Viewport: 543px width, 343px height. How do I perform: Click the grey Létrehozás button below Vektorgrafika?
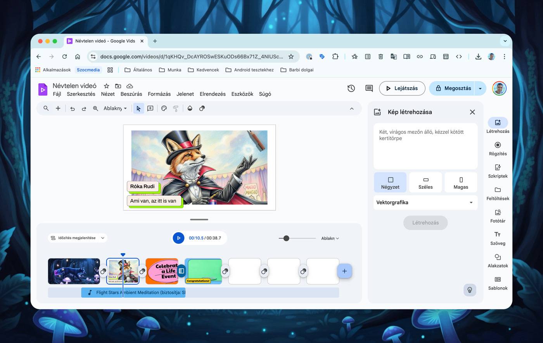[425, 223]
